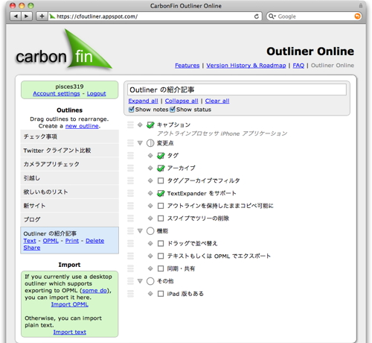Grab the drag handle of 変更点 row
Screen dimensions: 372x343
[x=130, y=143]
